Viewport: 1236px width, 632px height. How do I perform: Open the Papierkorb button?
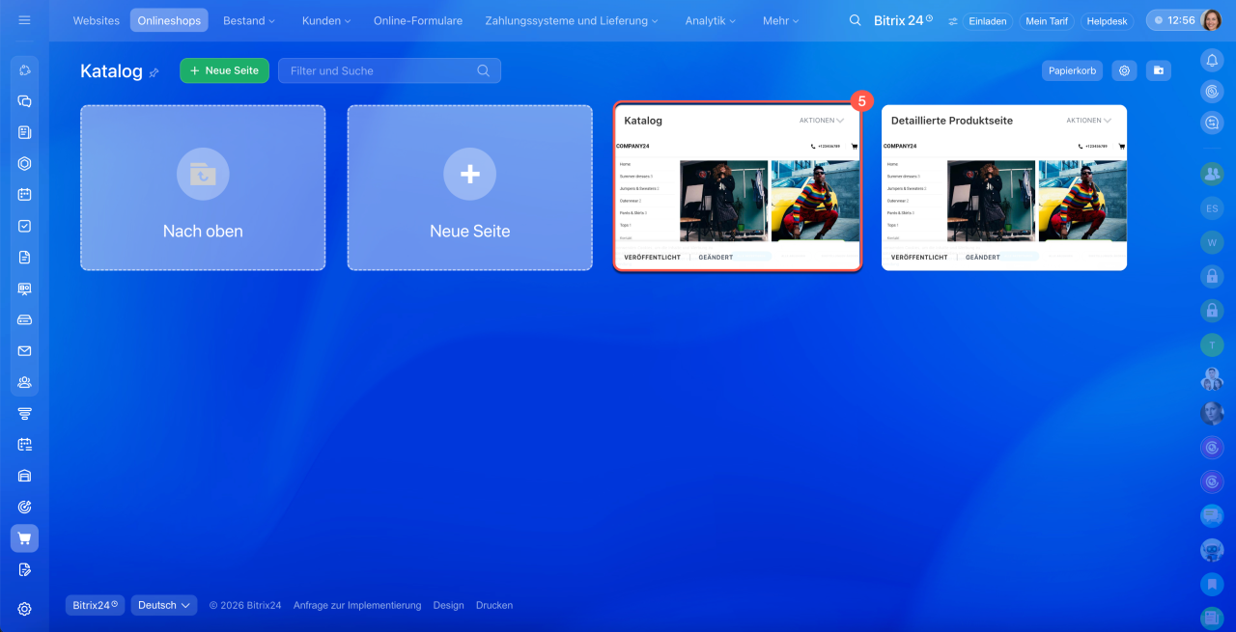coord(1072,70)
